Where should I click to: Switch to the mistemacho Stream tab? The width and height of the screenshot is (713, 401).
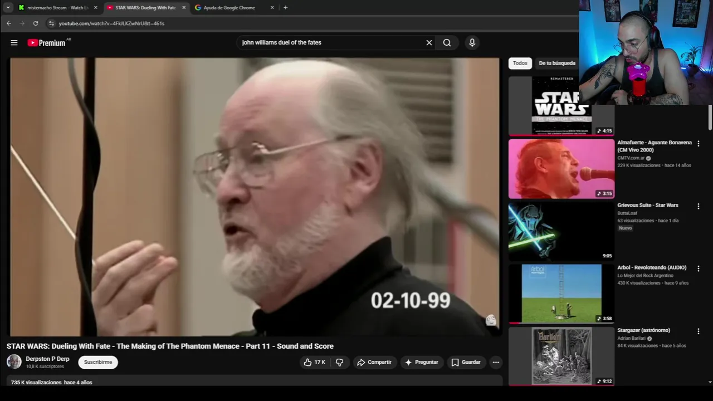pos(58,7)
